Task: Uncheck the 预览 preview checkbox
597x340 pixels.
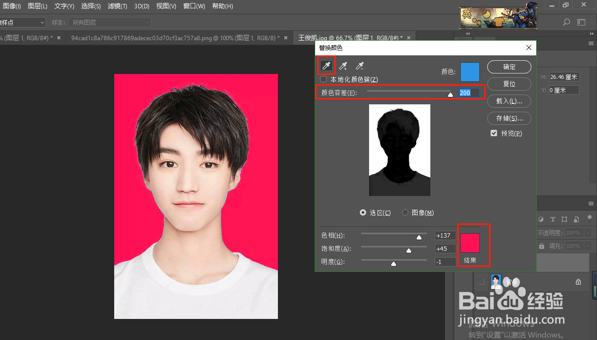Action: pos(494,133)
